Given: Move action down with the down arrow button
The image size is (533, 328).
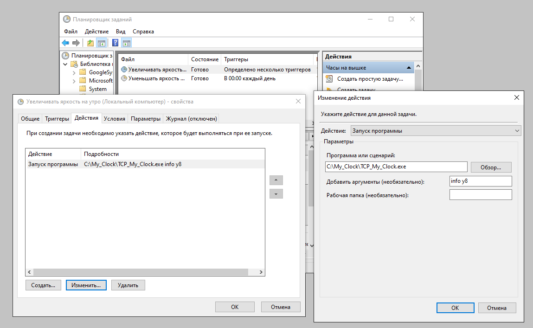Looking at the screenshot, I should [x=276, y=194].
